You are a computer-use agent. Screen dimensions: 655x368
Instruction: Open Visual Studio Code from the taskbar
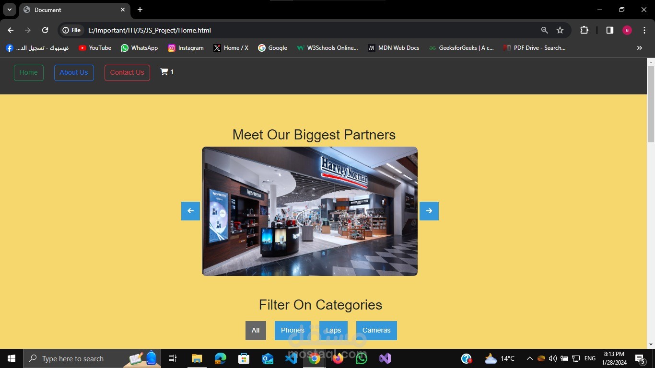pyautogui.click(x=291, y=358)
